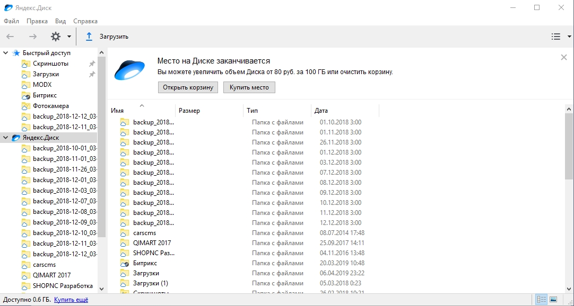This screenshot has height=306, width=574.
Task: Select Битрикс in the Quick access sidebar
Action: [45, 96]
